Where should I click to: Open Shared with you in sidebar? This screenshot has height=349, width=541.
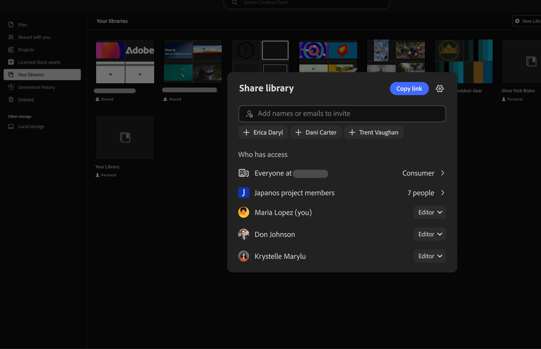click(42, 37)
